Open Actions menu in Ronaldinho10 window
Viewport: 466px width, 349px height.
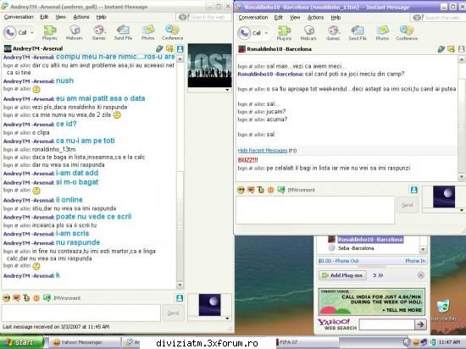tap(315, 18)
